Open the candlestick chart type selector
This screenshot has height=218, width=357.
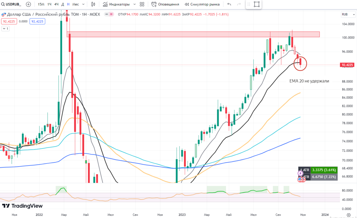(x=93, y=4)
